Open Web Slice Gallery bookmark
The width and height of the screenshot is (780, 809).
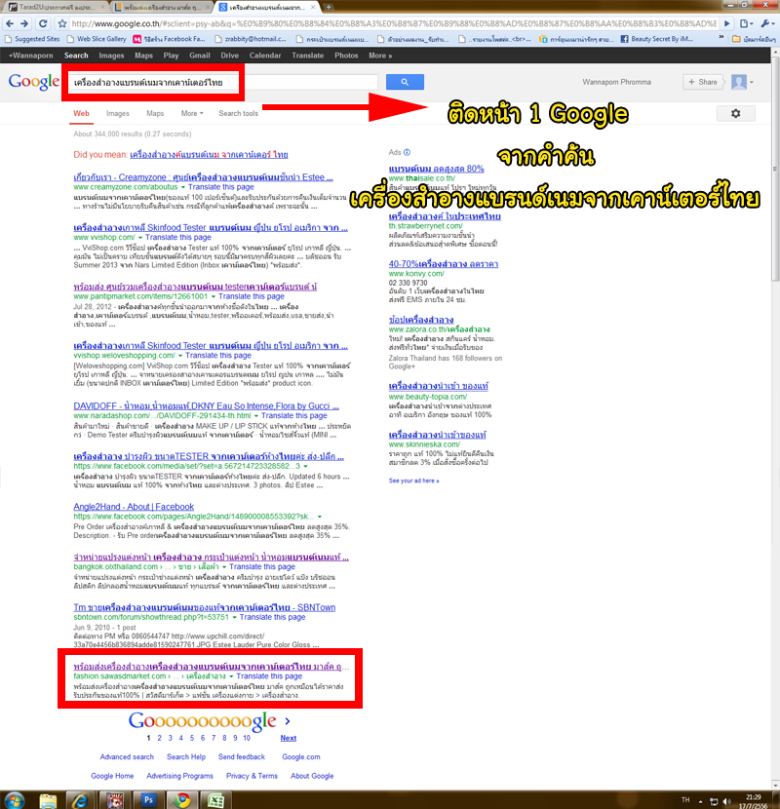pyautogui.click(x=97, y=39)
